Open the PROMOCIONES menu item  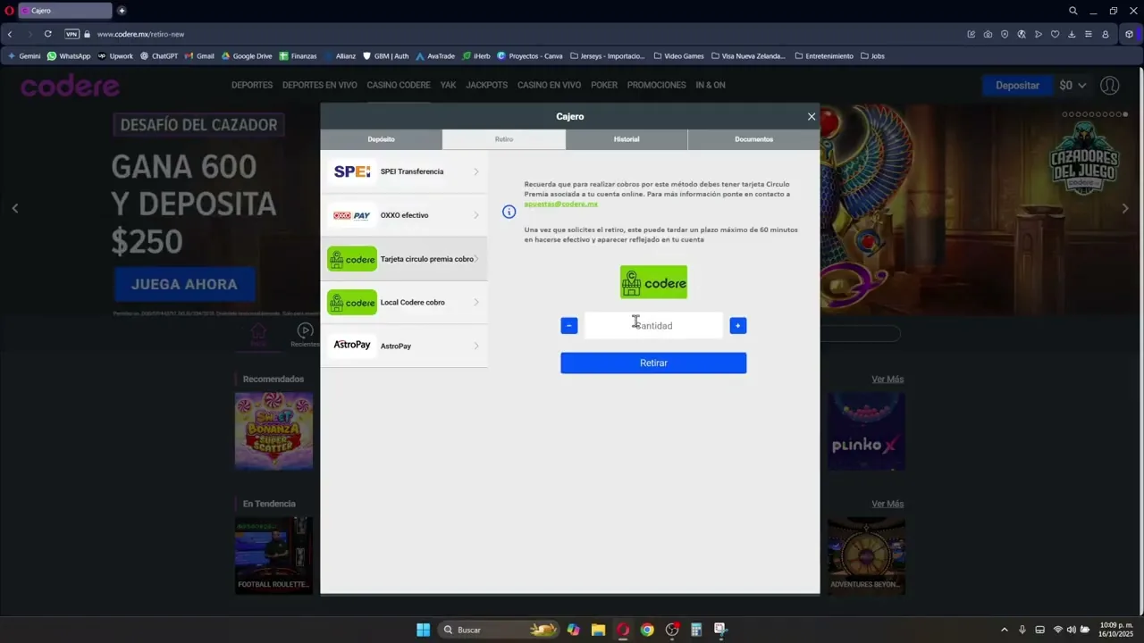657,85
